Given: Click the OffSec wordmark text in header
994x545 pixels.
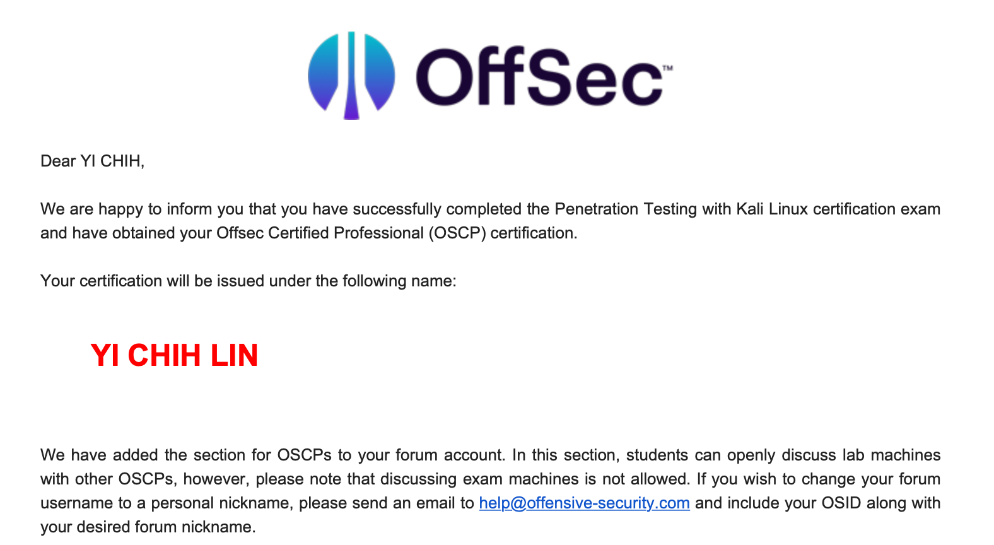Looking at the screenshot, I should point(539,76).
